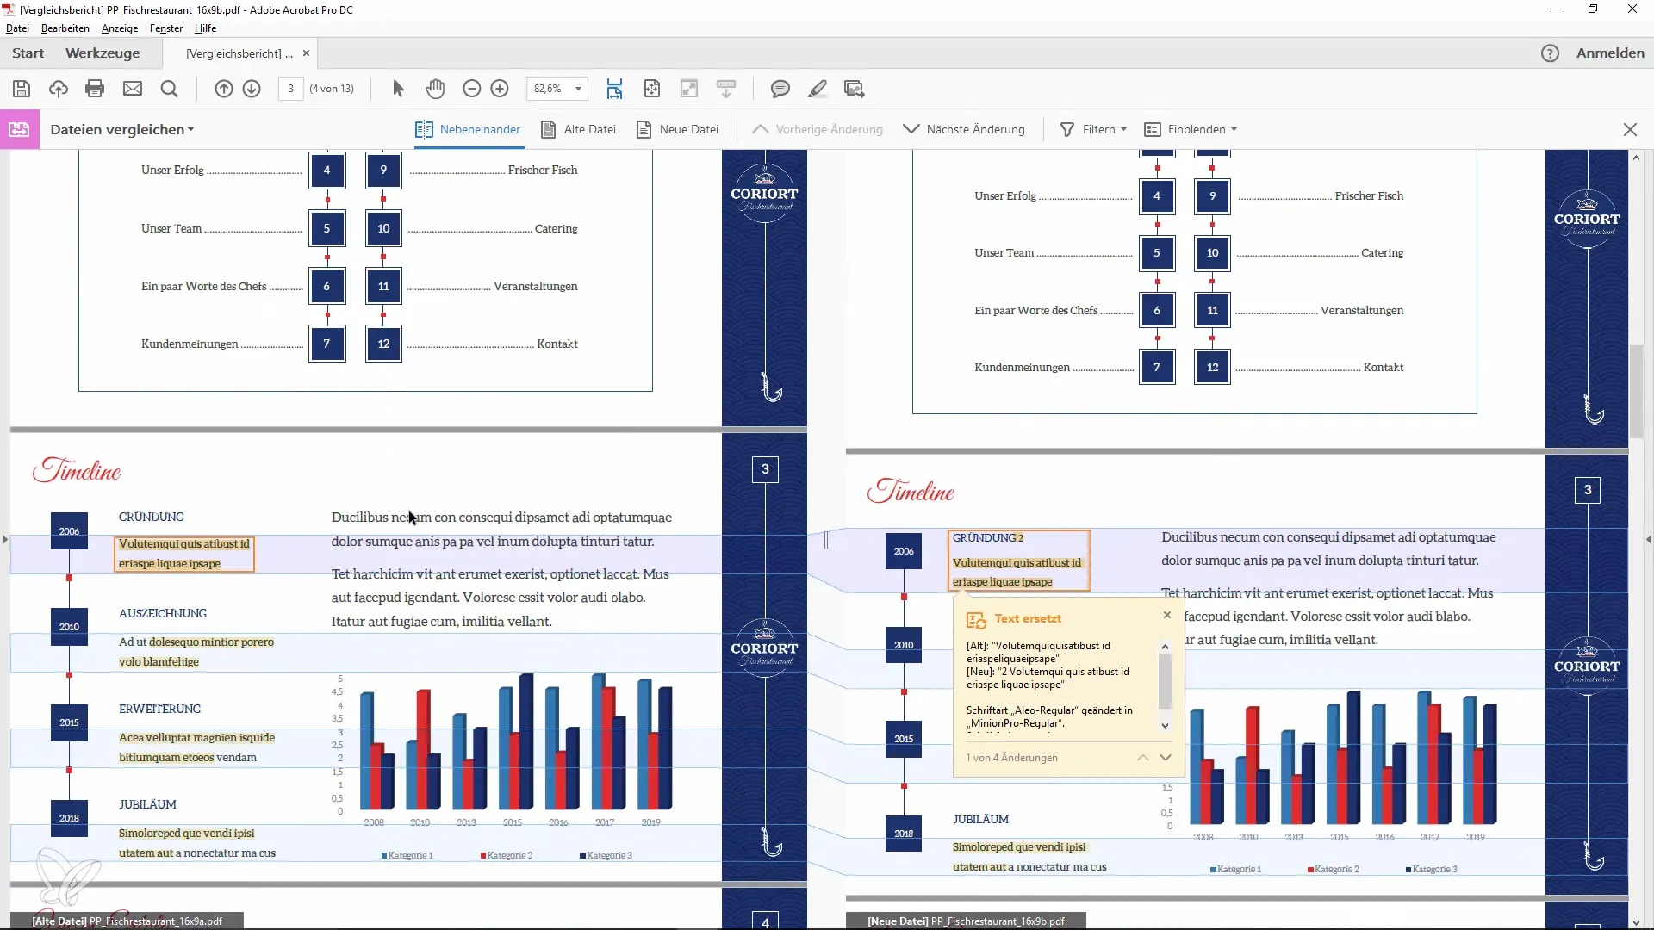
Task: Click the help question mark icon
Action: point(1550,53)
